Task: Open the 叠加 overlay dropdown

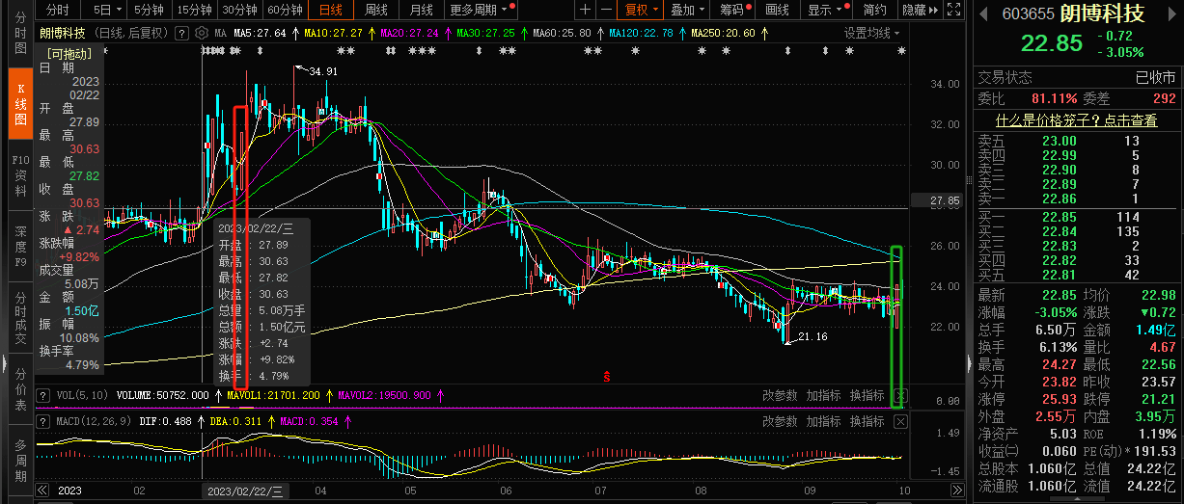Action: [686, 10]
